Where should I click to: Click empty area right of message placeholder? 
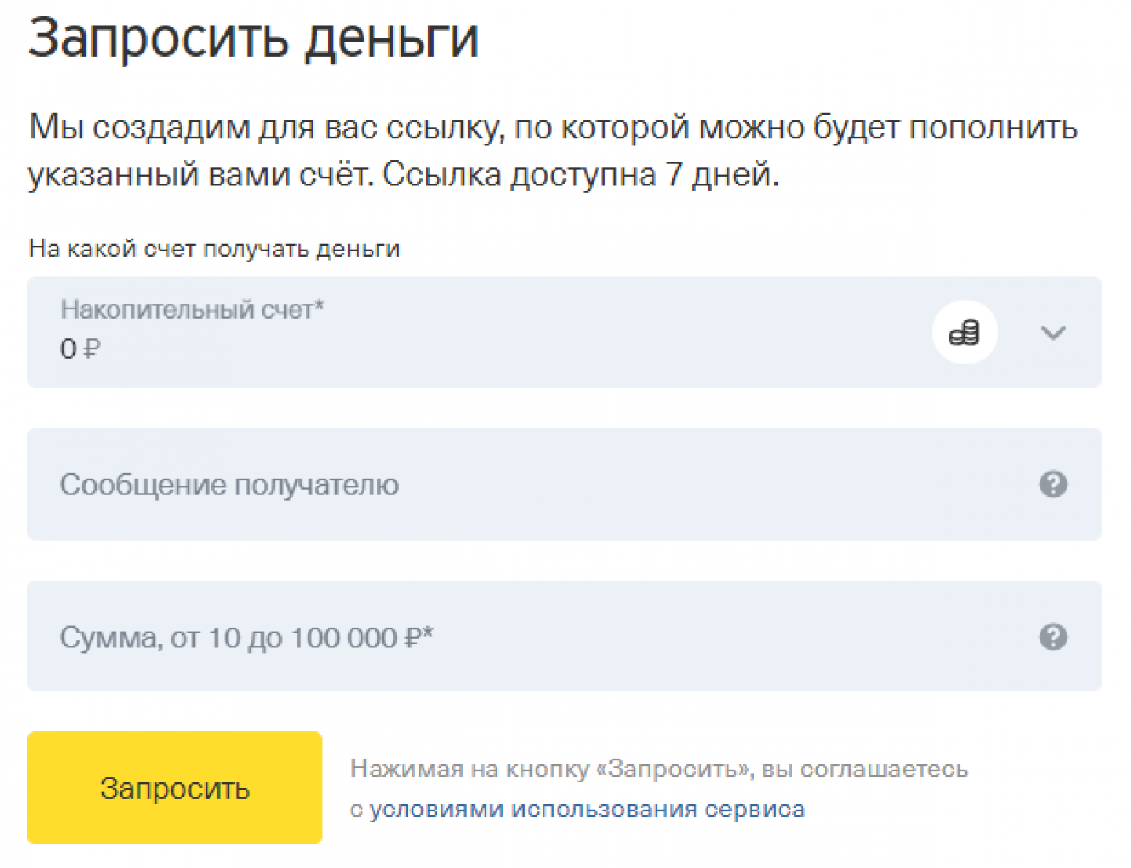707,484
